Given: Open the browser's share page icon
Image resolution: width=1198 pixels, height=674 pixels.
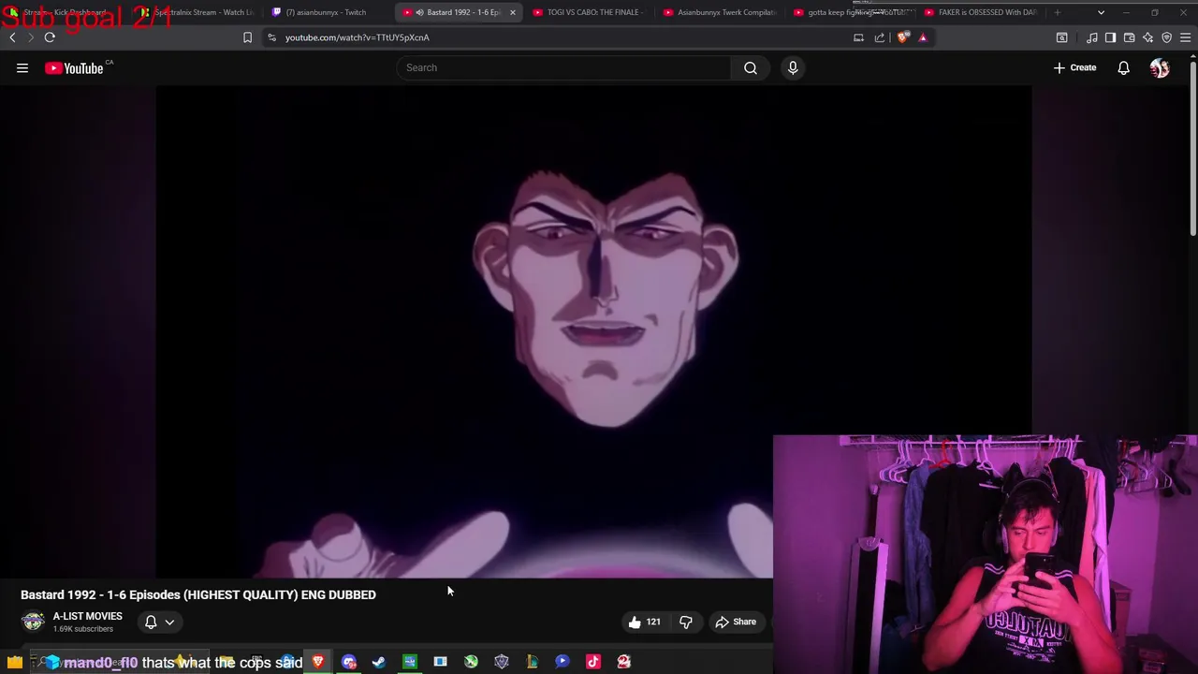Looking at the screenshot, I should click(x=880, y=37).
